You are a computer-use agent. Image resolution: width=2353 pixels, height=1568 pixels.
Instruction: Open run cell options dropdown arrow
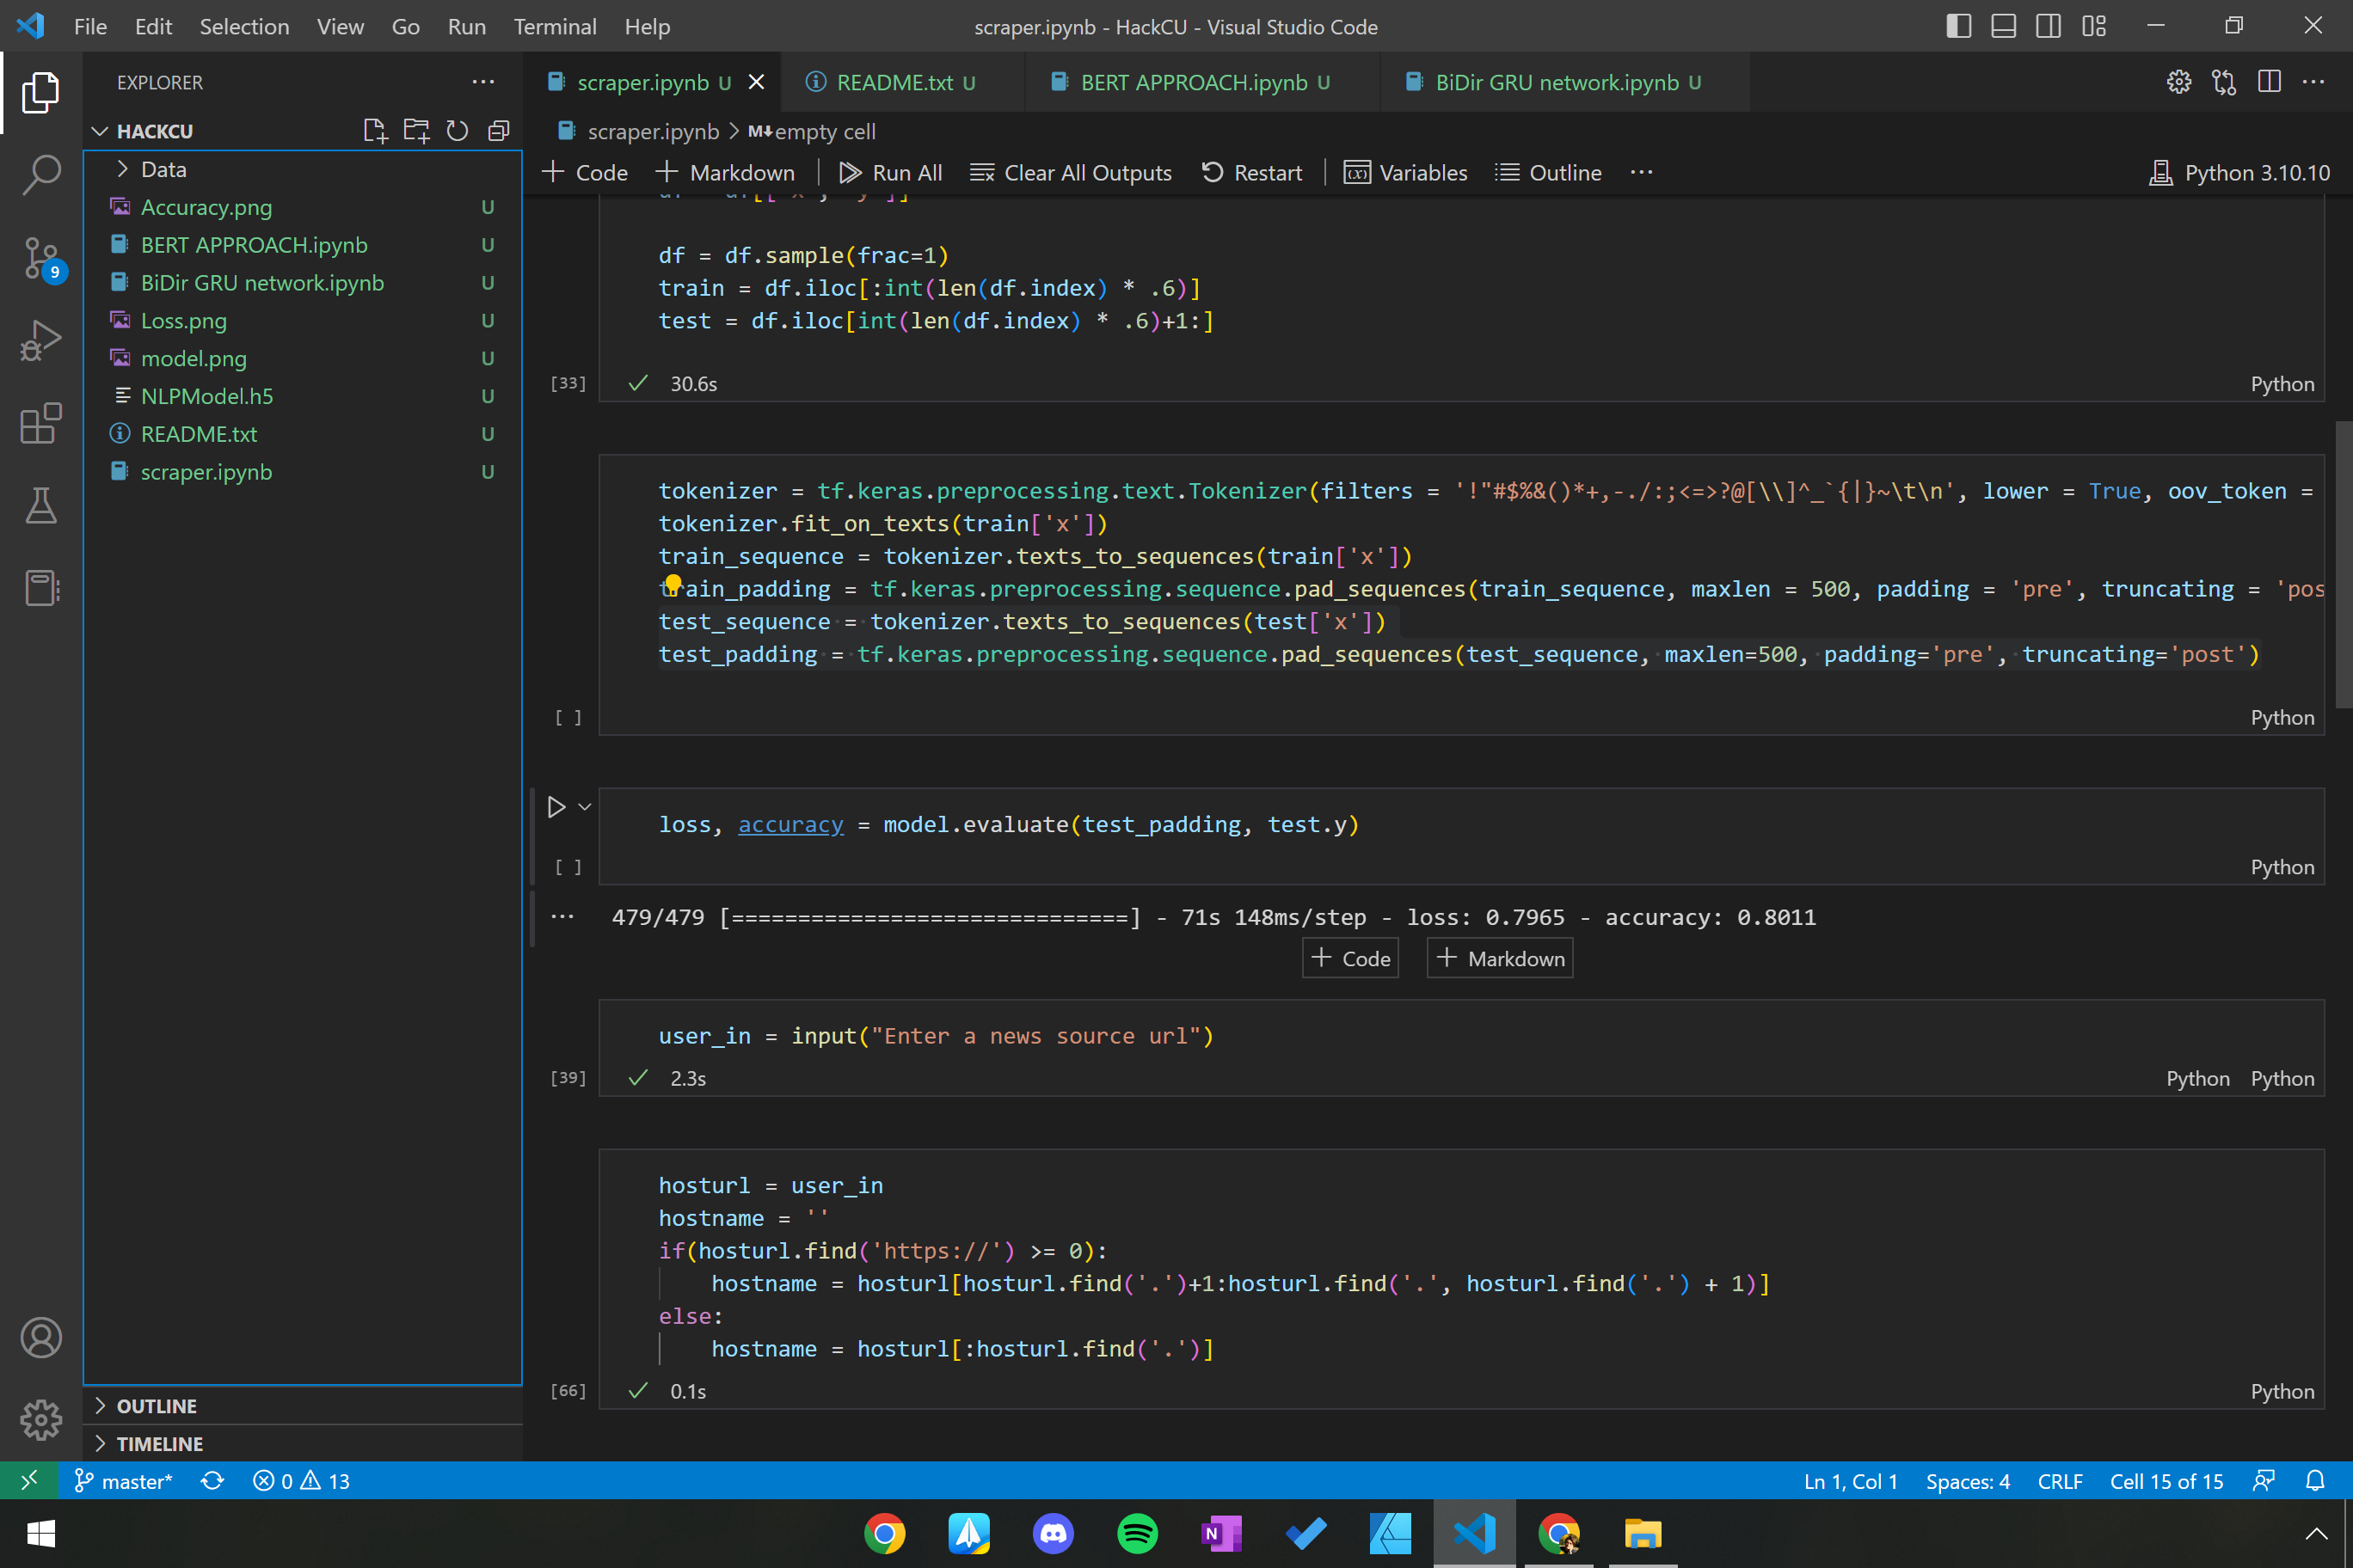coord(586,807)
